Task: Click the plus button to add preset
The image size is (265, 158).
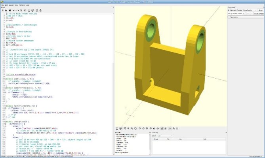Action: tap(248, 14)
